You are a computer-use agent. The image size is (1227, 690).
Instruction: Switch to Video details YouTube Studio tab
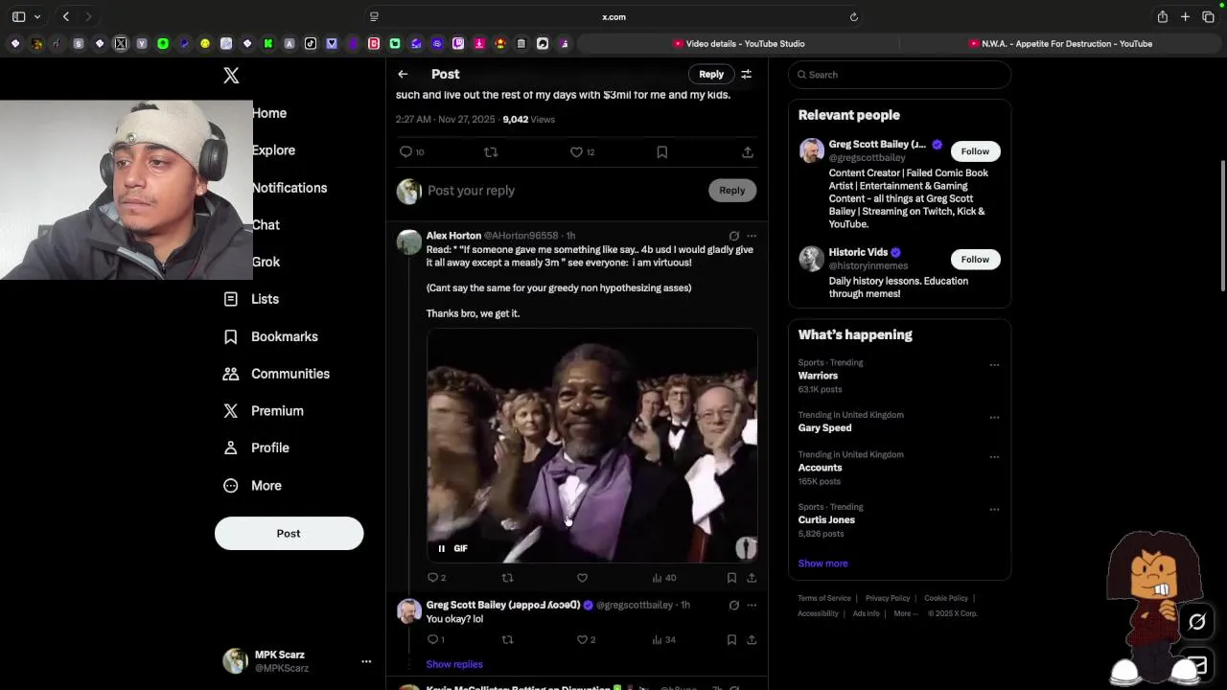(x=739, y=43)
